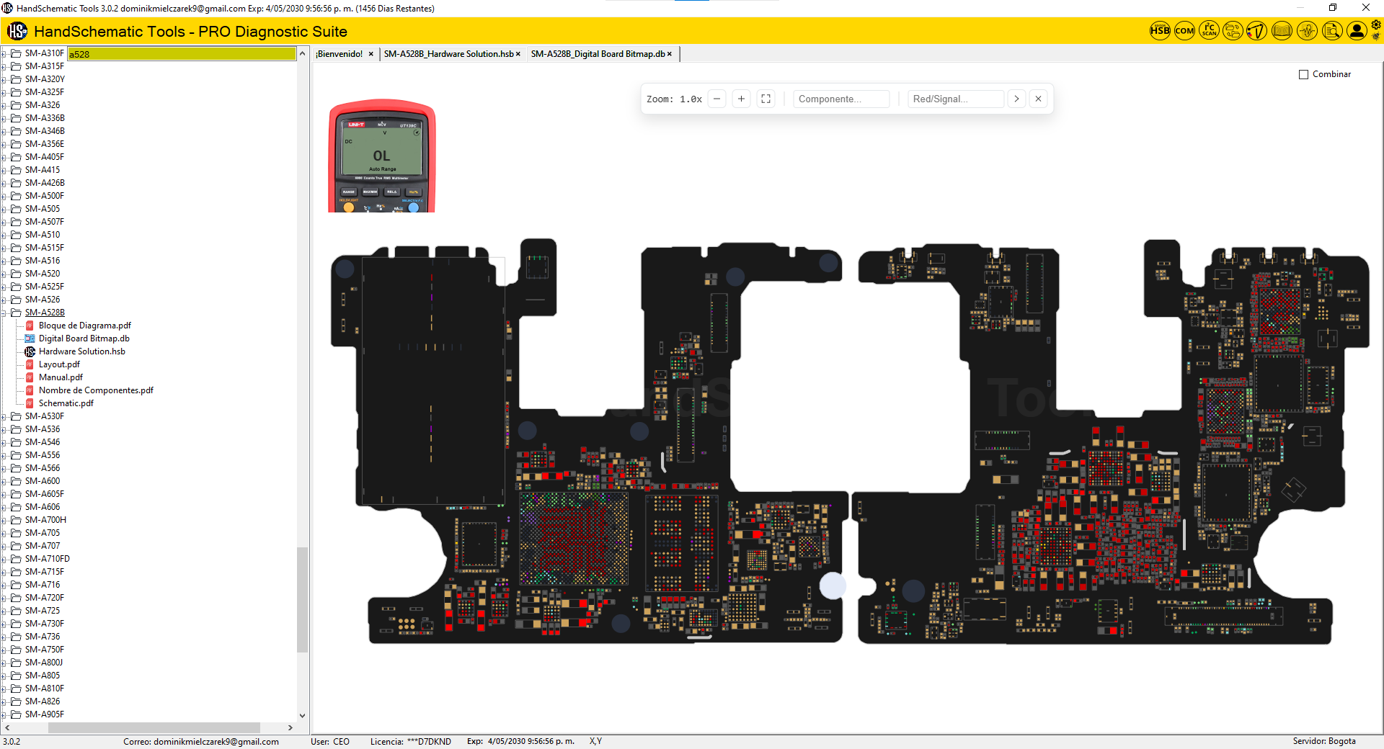The image size is (1384, 749).
Task: Open the user account icon
Action: point(1357,31)
